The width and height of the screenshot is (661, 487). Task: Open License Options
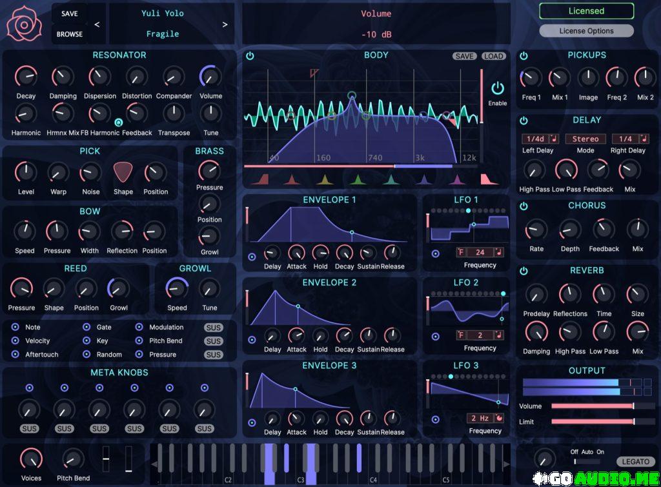[586, 30]
